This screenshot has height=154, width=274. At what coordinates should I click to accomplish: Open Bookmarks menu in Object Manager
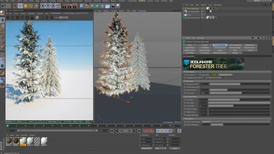(x=218, y=5)
